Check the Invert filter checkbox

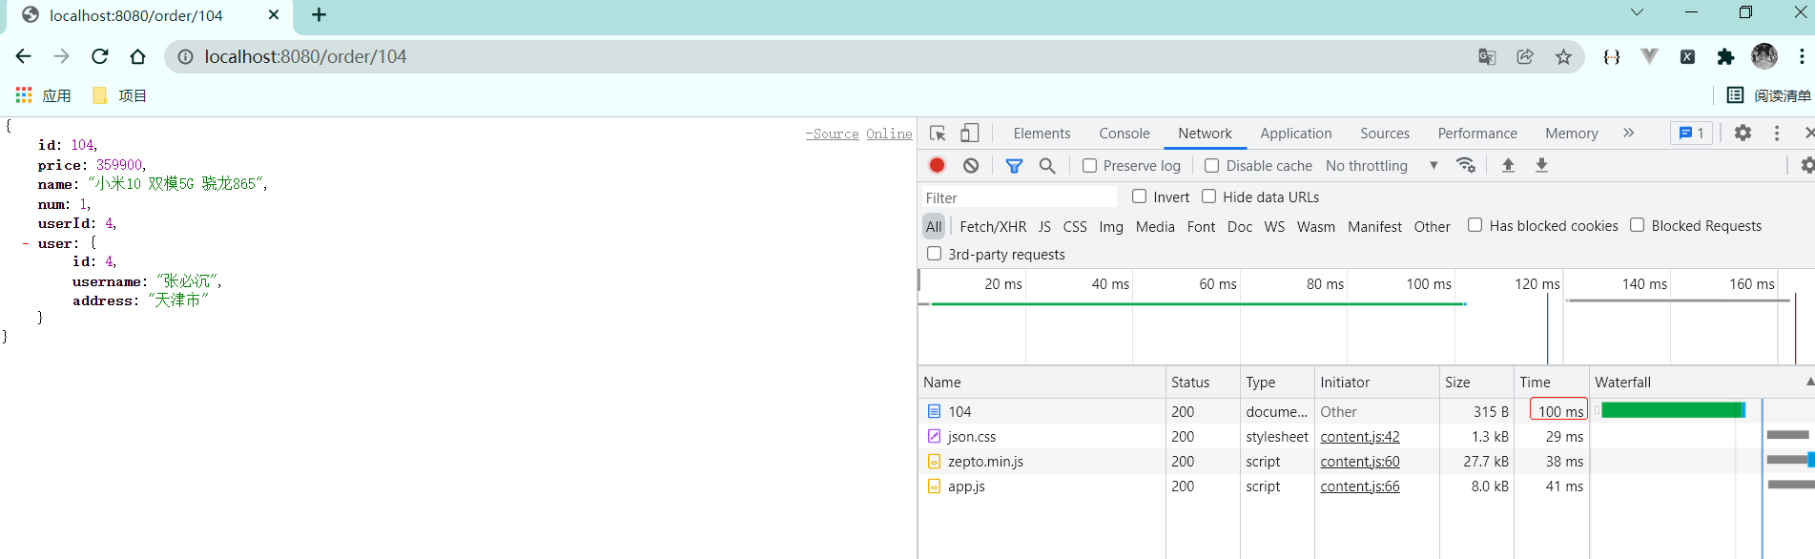pos(1139,197)
